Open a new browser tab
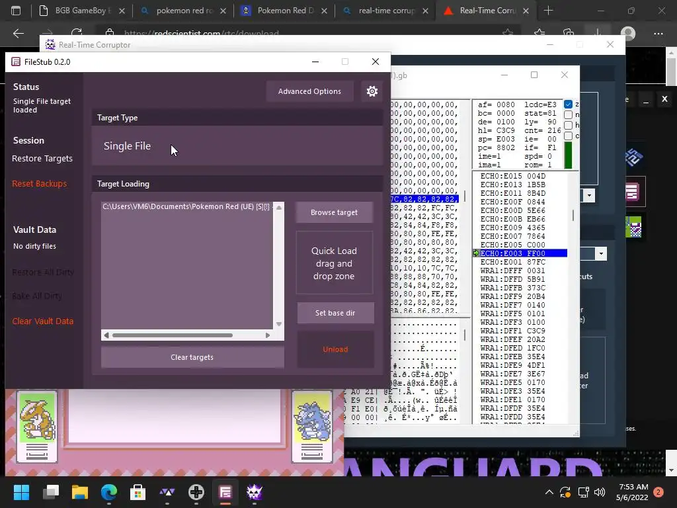This screenshot has height=508, width=677. click(x=548, y=11)
